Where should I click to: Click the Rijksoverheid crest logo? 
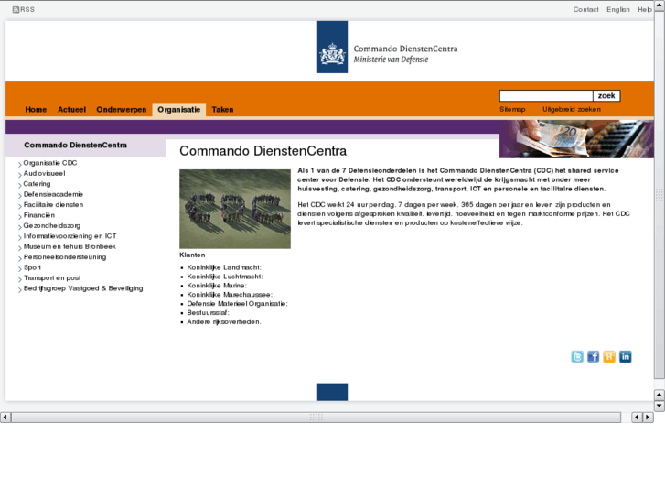tap(333, 47)
